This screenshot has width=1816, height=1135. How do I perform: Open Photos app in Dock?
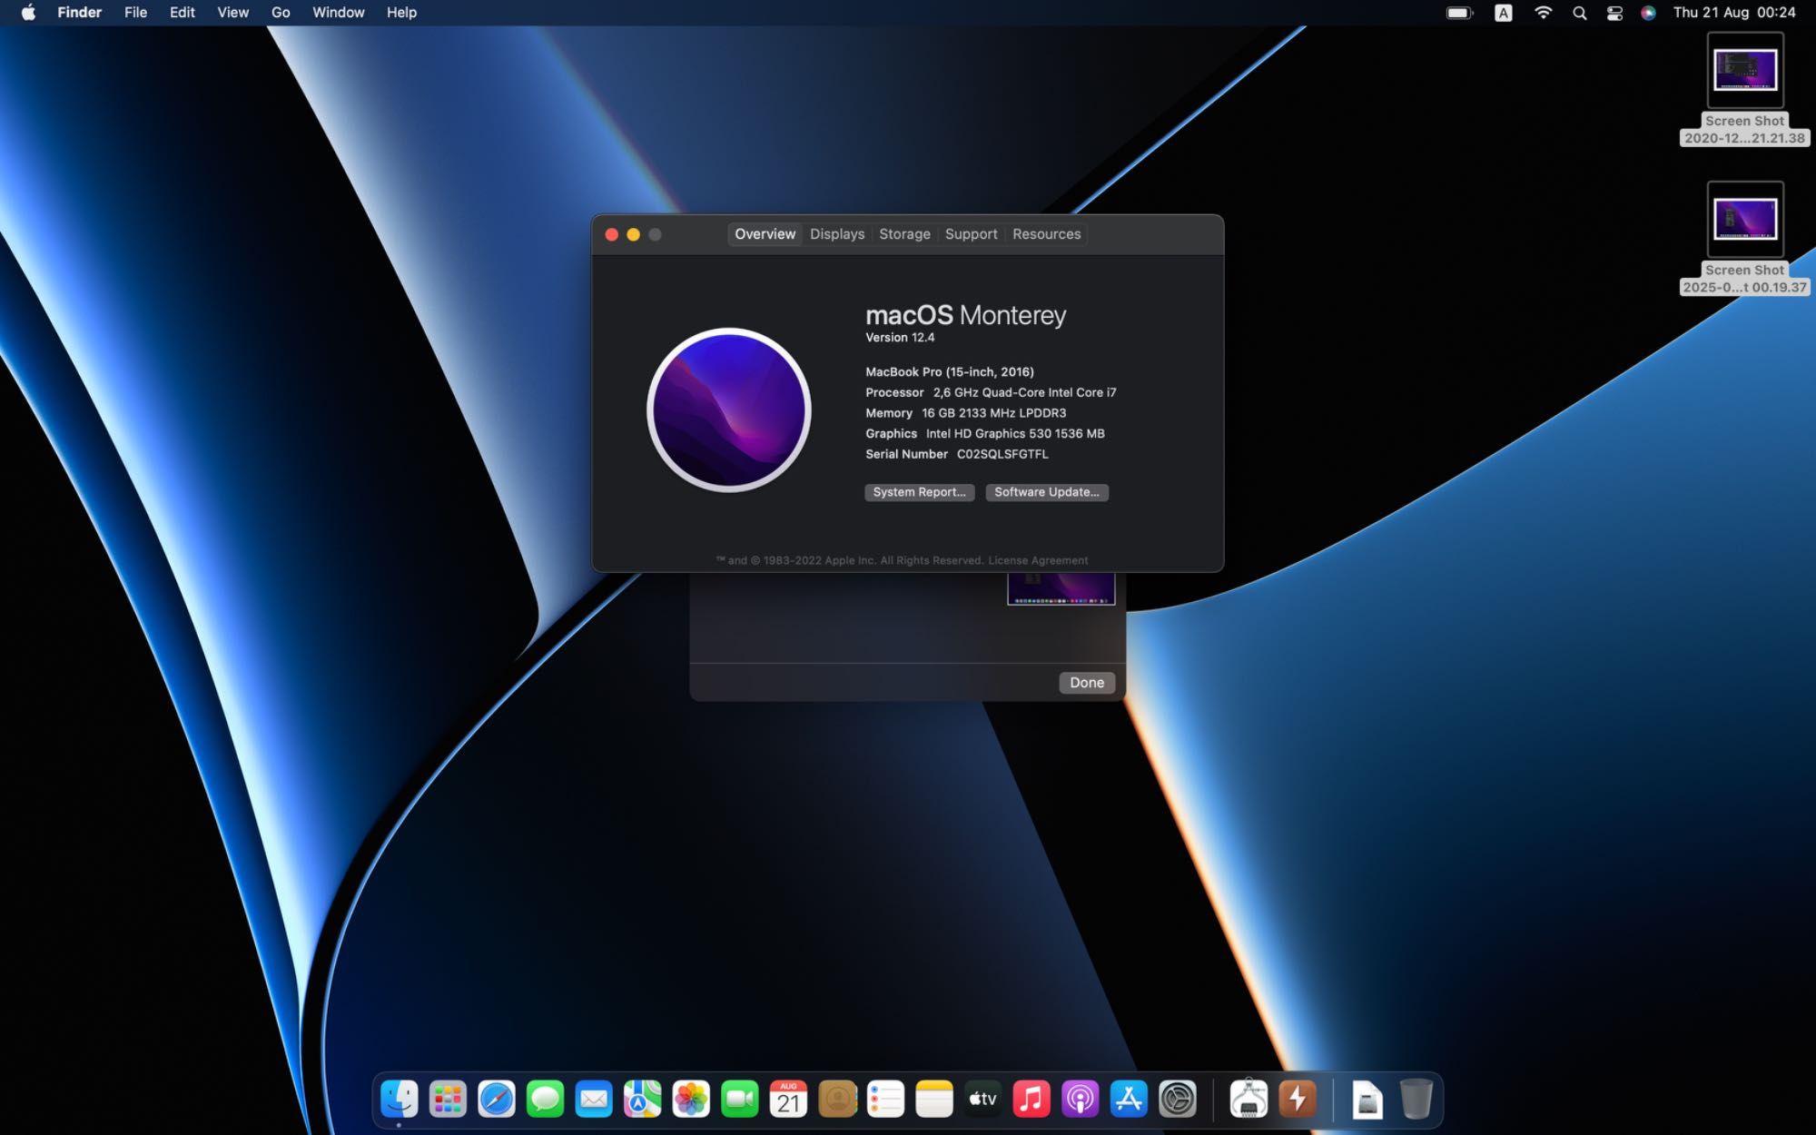(691, 1099)
